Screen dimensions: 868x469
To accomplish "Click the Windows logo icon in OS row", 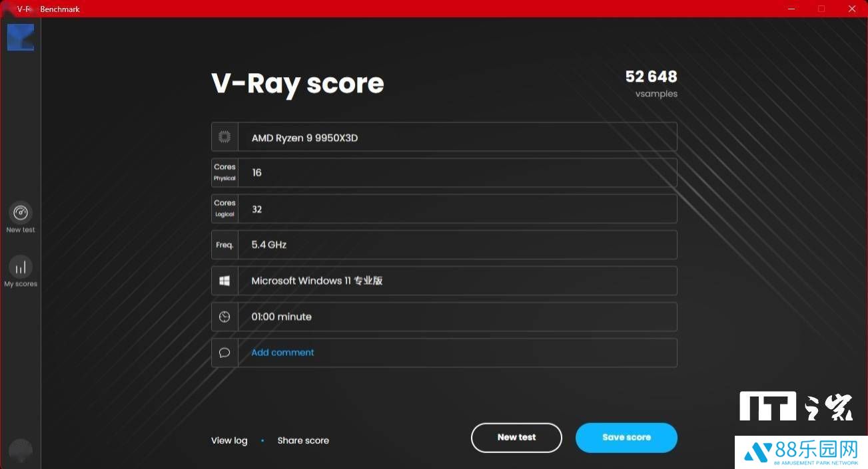I will point(224,281).
